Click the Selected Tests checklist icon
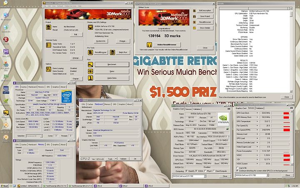 (49, 45)
